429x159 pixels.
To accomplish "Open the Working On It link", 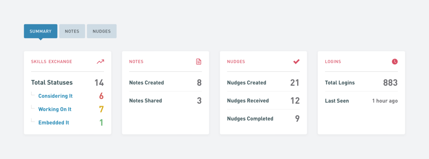I will click(55, 109).
